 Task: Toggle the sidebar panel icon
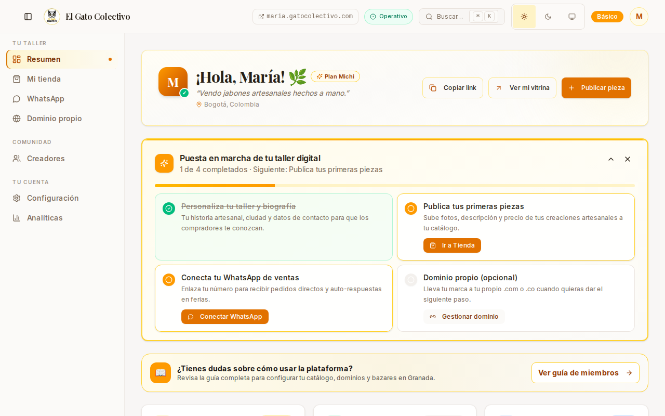click(x=28, y=17)
